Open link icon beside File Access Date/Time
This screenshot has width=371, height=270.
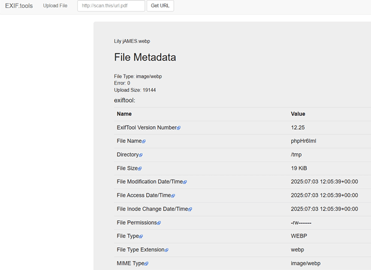tap(174, 196)
